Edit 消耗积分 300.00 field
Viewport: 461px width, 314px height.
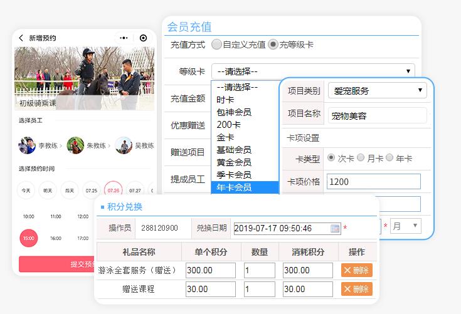coord(308,270)
